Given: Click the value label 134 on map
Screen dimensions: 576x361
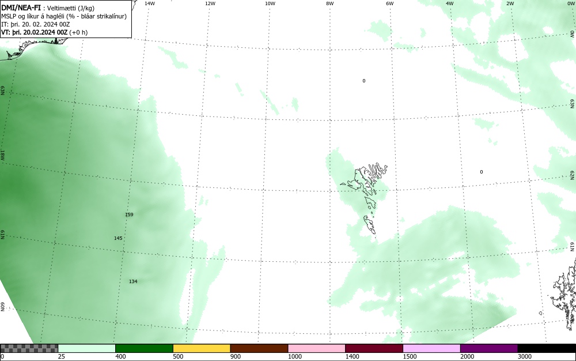Looking at the screenshot, I should (x=133, y=281).
